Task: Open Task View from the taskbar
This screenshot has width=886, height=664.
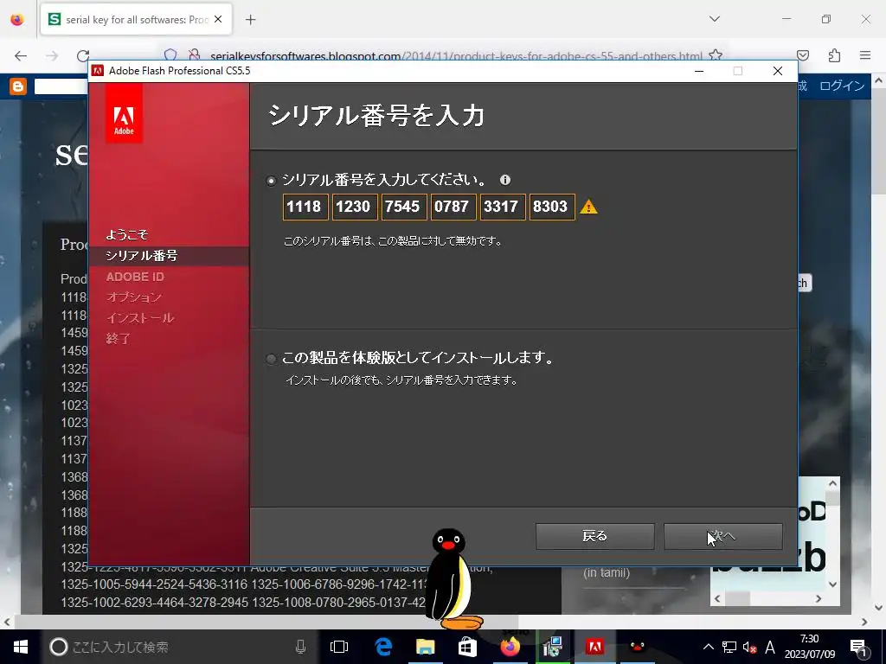Action: tap(339, 647)
